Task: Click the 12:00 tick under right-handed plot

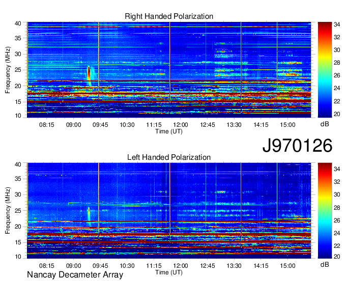Action: [x=181, y=125]
